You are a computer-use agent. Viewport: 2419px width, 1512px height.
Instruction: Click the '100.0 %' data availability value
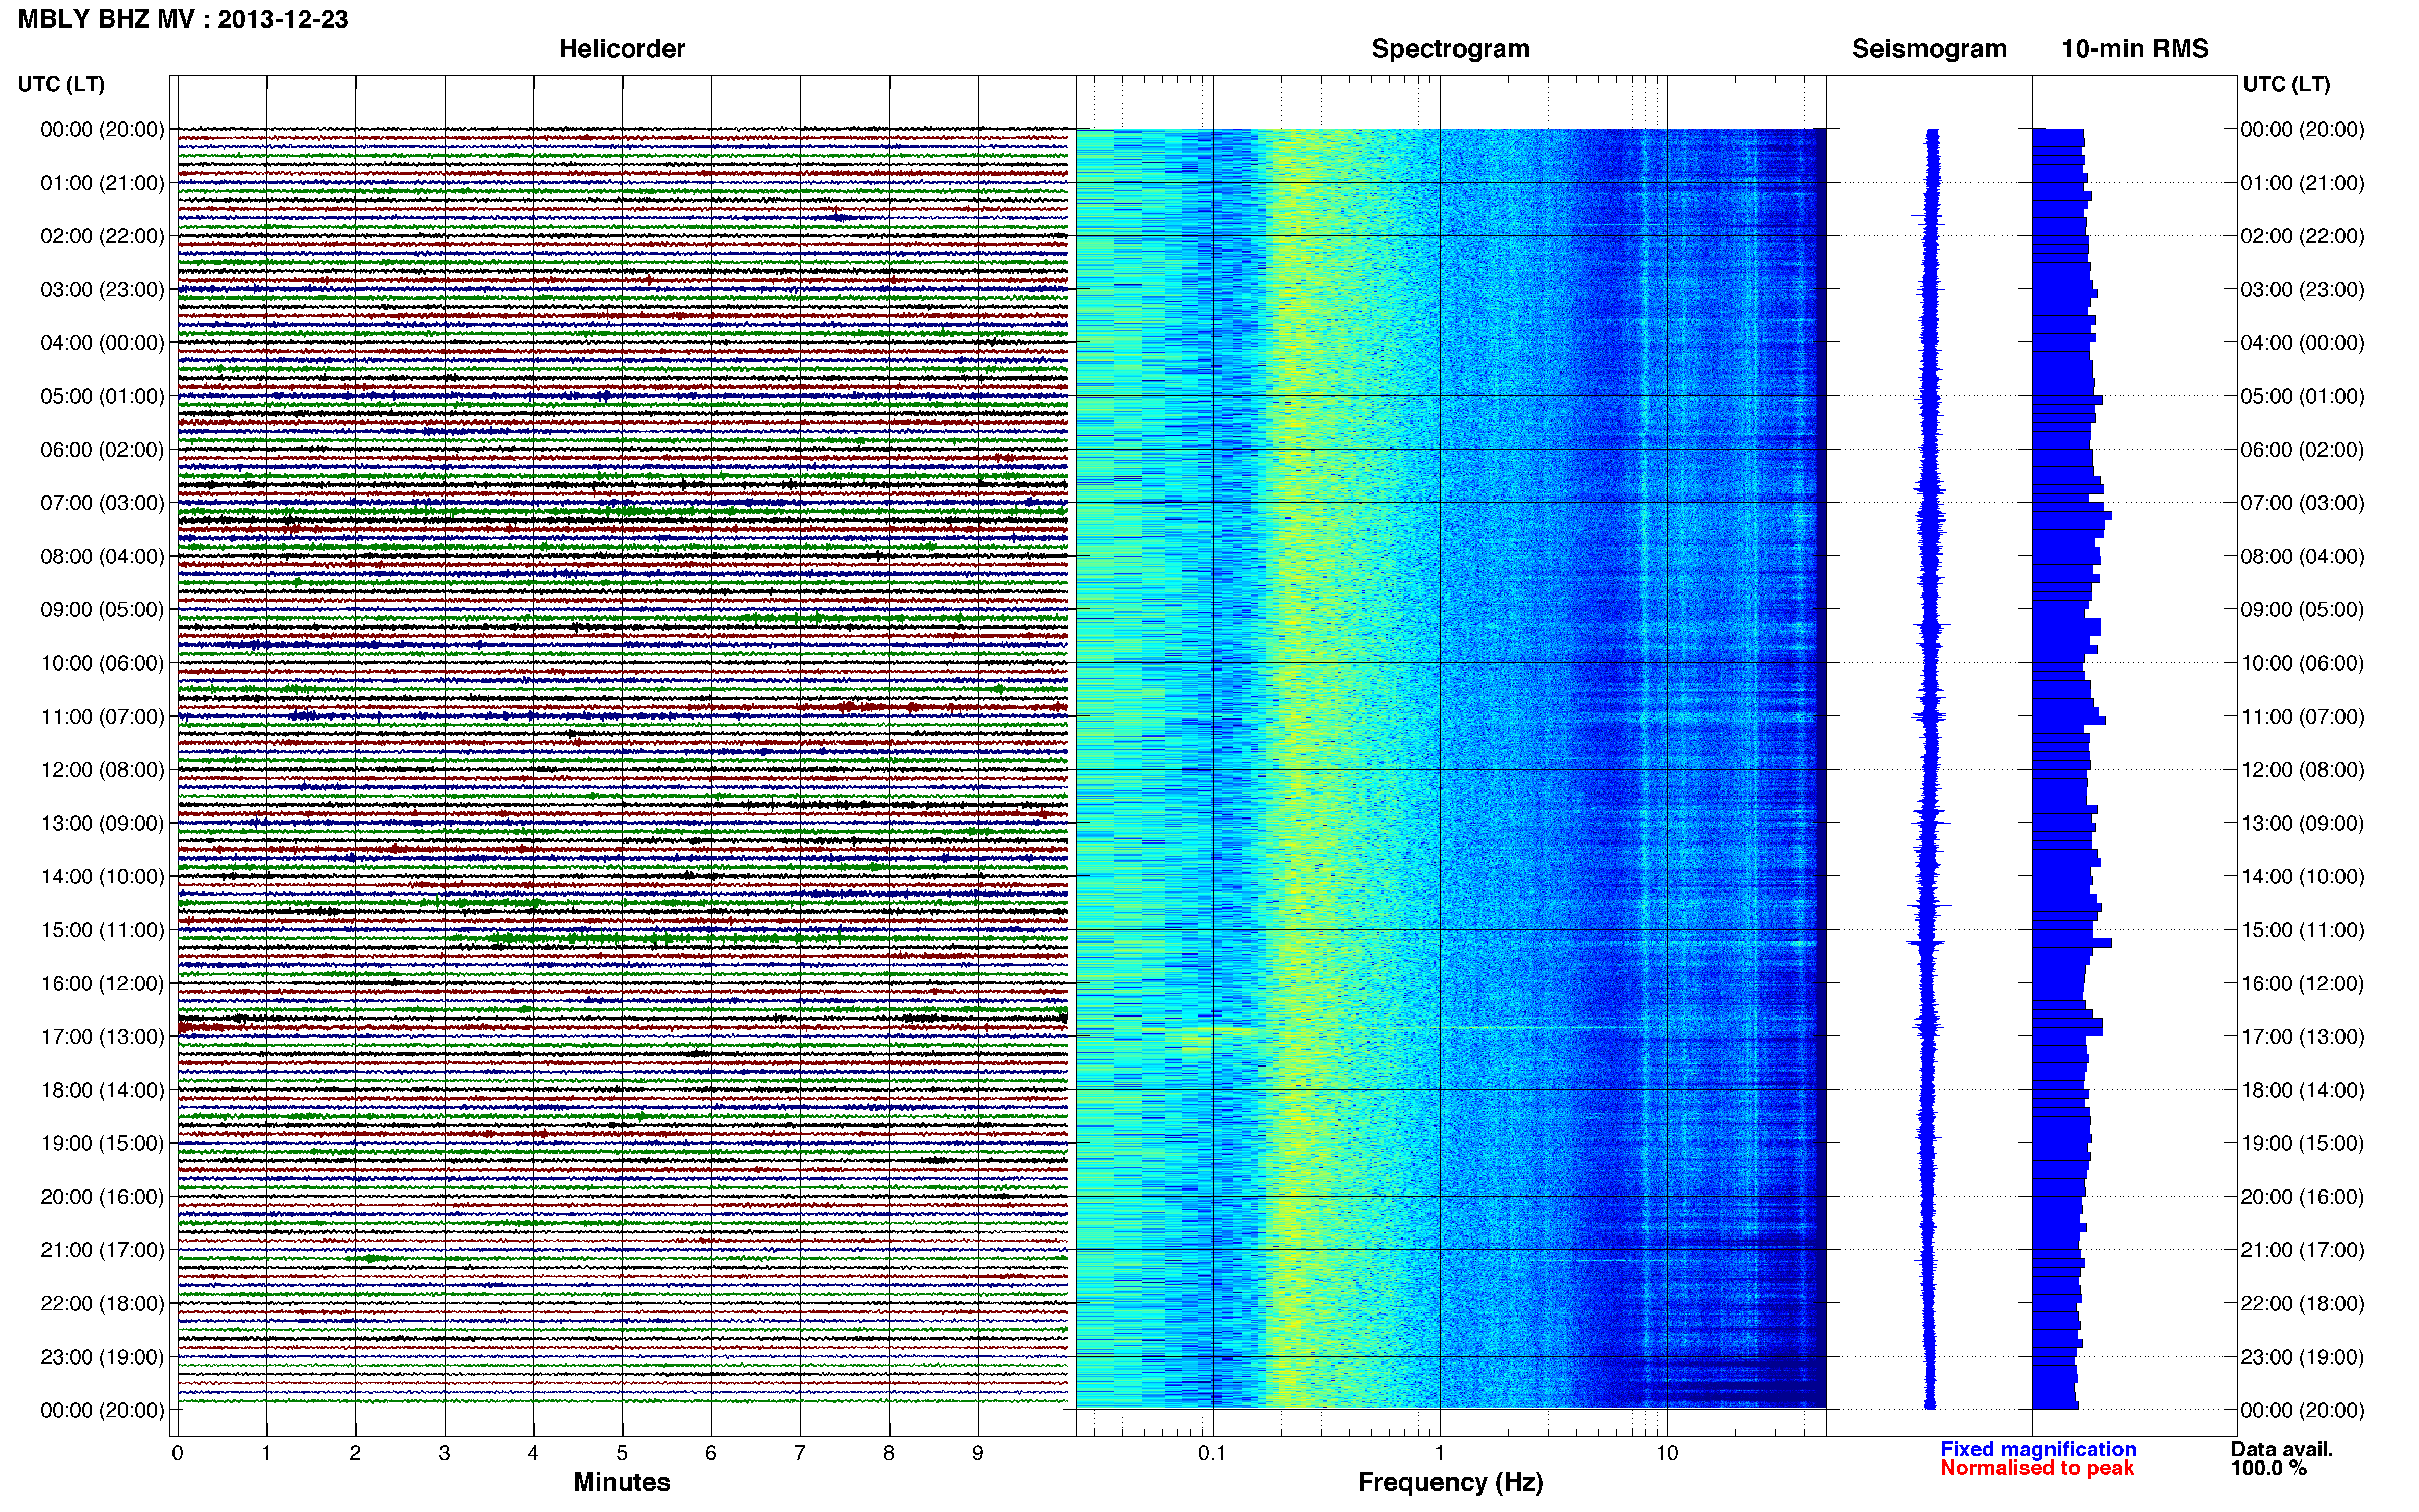[x=2268, y=1468]
